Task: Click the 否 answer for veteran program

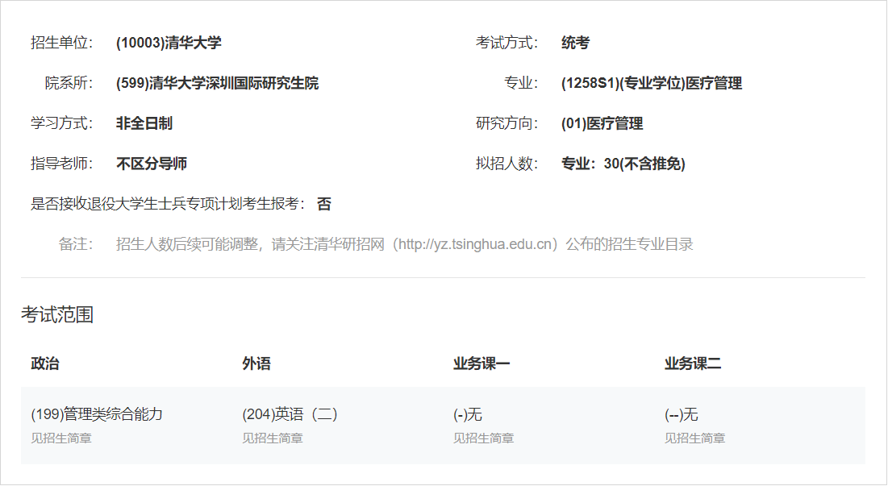Action: 324,204
